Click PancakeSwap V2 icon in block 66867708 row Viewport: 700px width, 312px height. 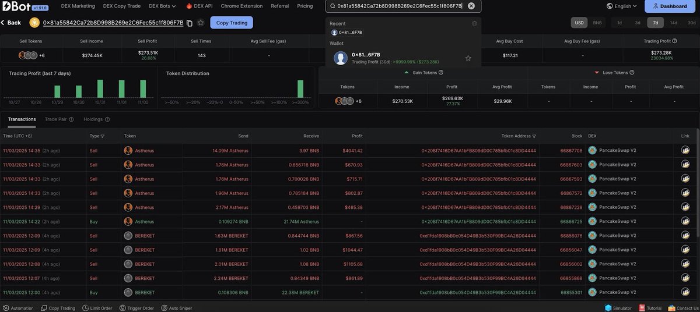pos(592,150)
